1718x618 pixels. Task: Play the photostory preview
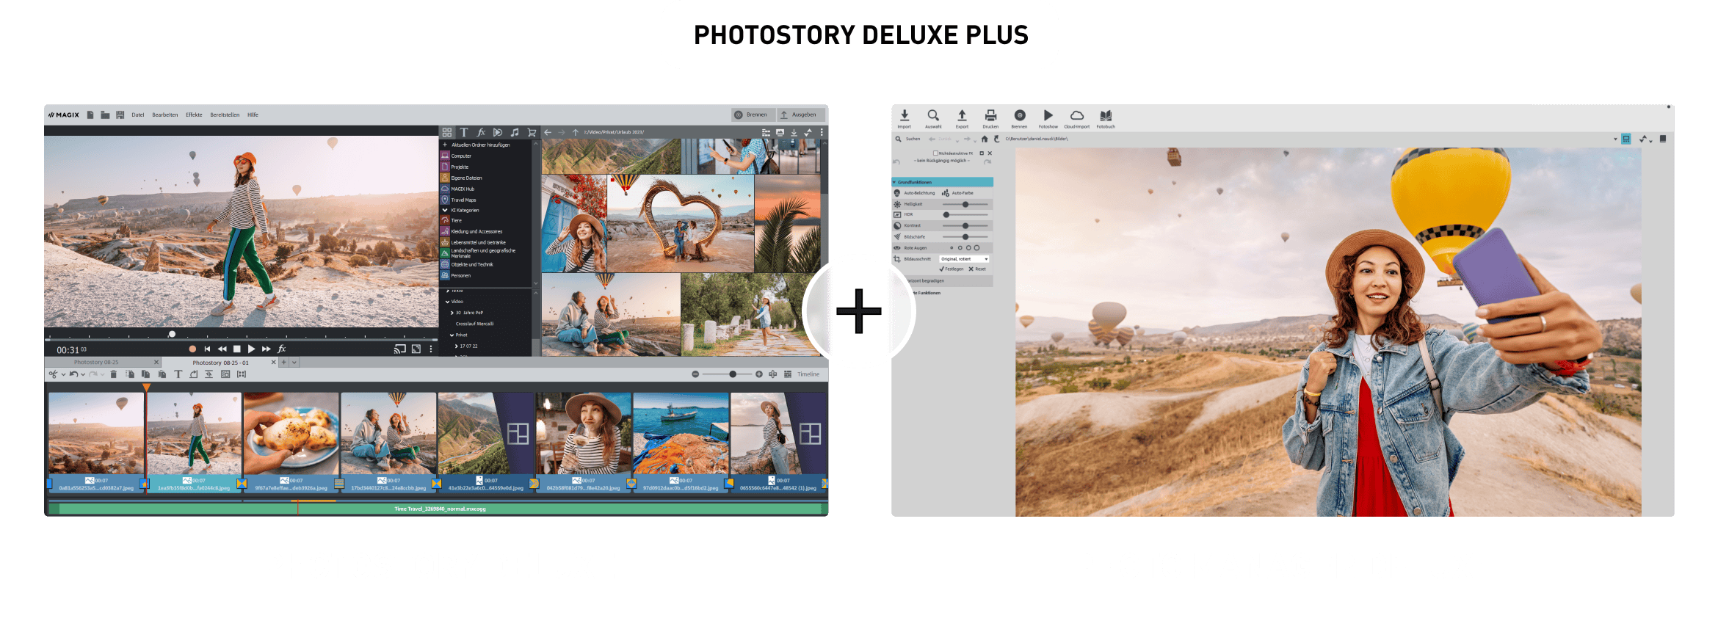pos(251,349)
